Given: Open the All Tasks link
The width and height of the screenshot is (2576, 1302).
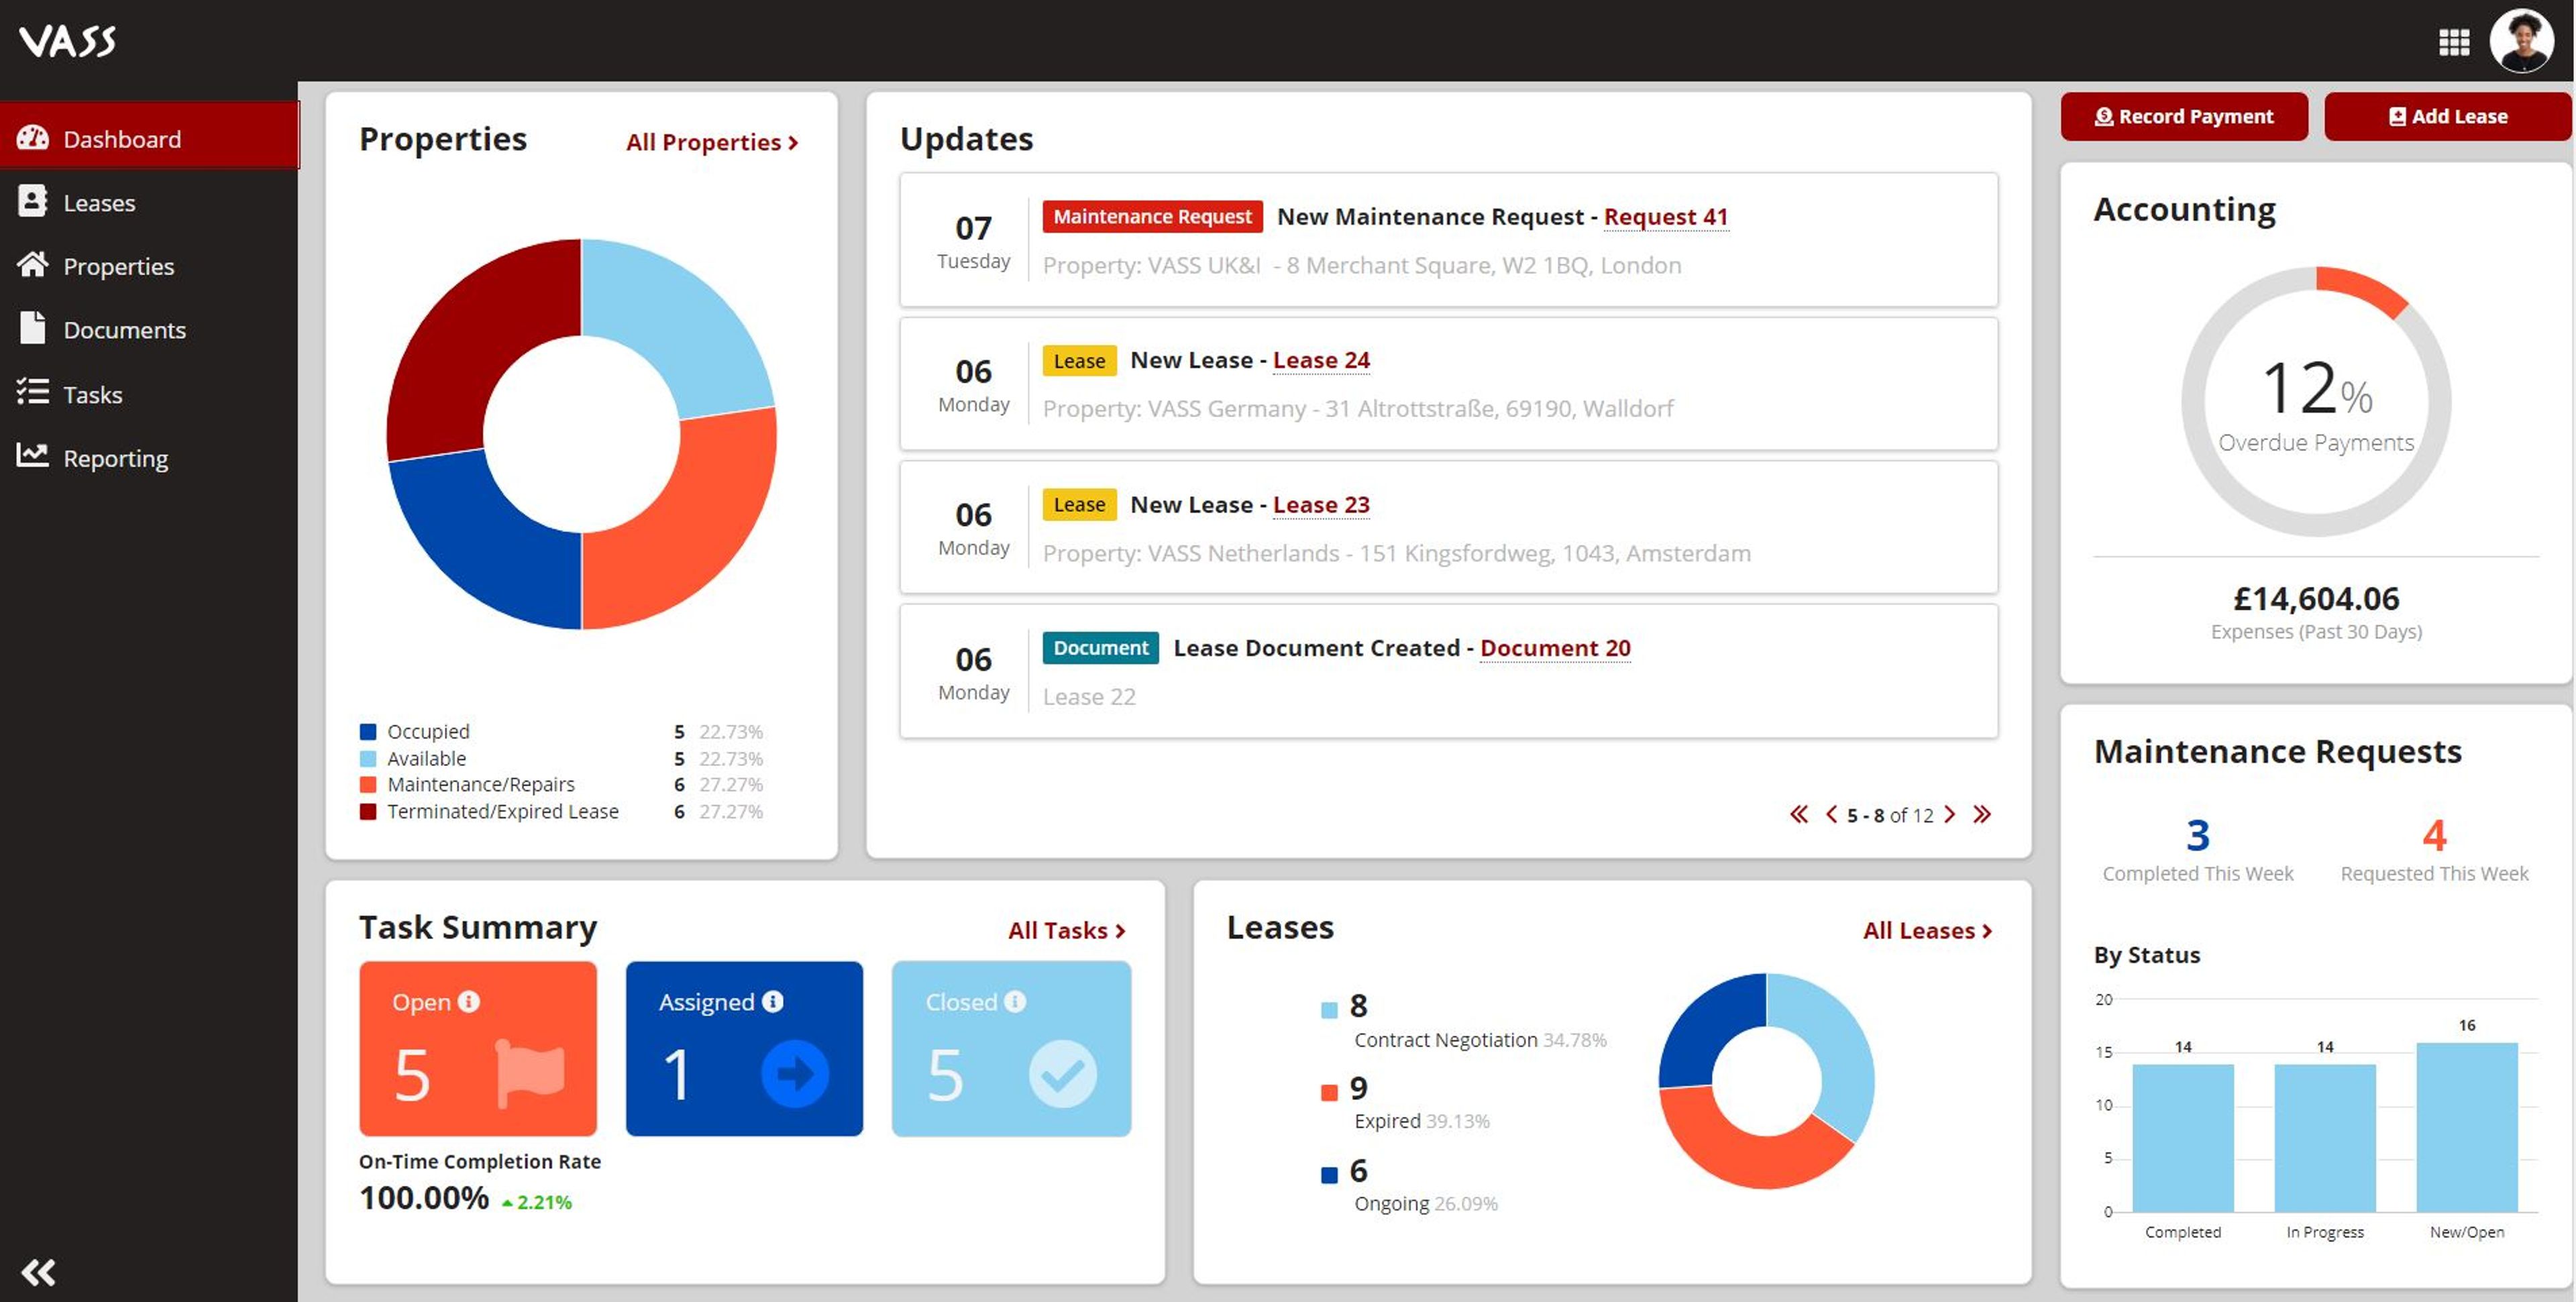Looking at the screenshot, I should (x=1067, y=930).
